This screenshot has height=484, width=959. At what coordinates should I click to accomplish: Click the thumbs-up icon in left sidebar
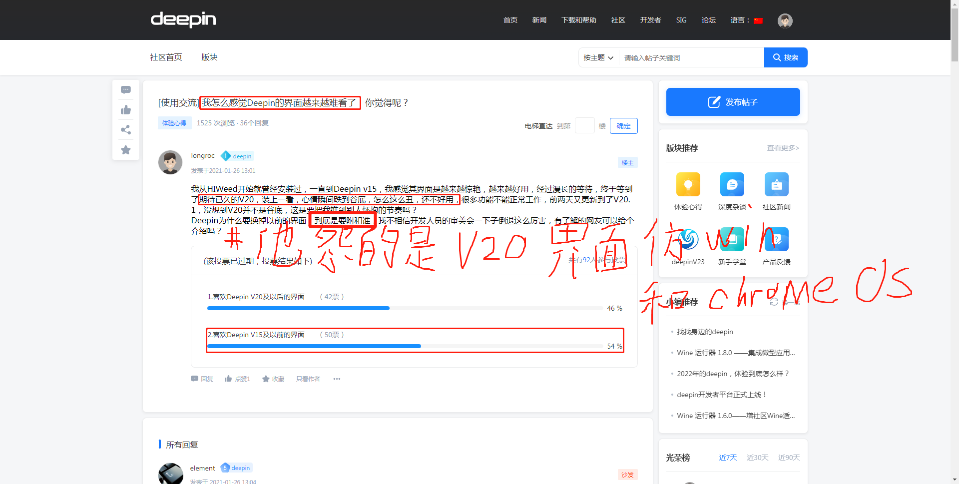pos(126,110)
